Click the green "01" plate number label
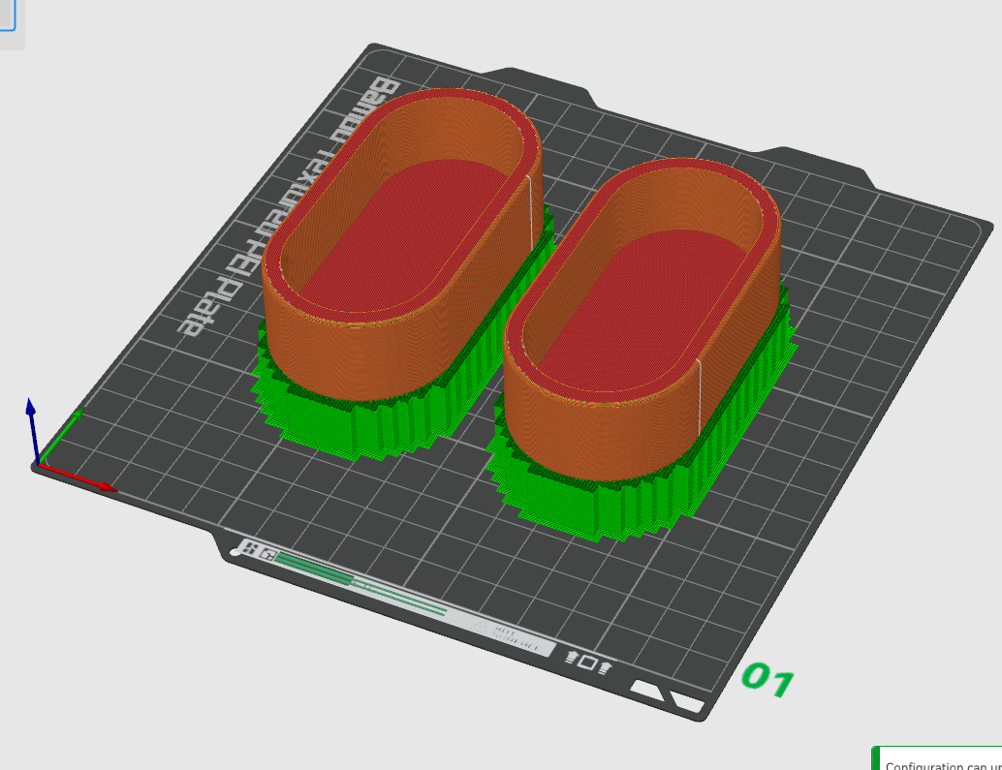Viewport: 1002px width, 770px height. 767,679
